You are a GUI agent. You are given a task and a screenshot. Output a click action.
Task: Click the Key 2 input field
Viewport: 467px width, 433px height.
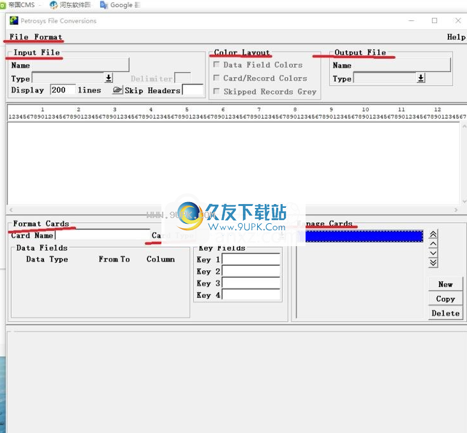coord(251,271)
